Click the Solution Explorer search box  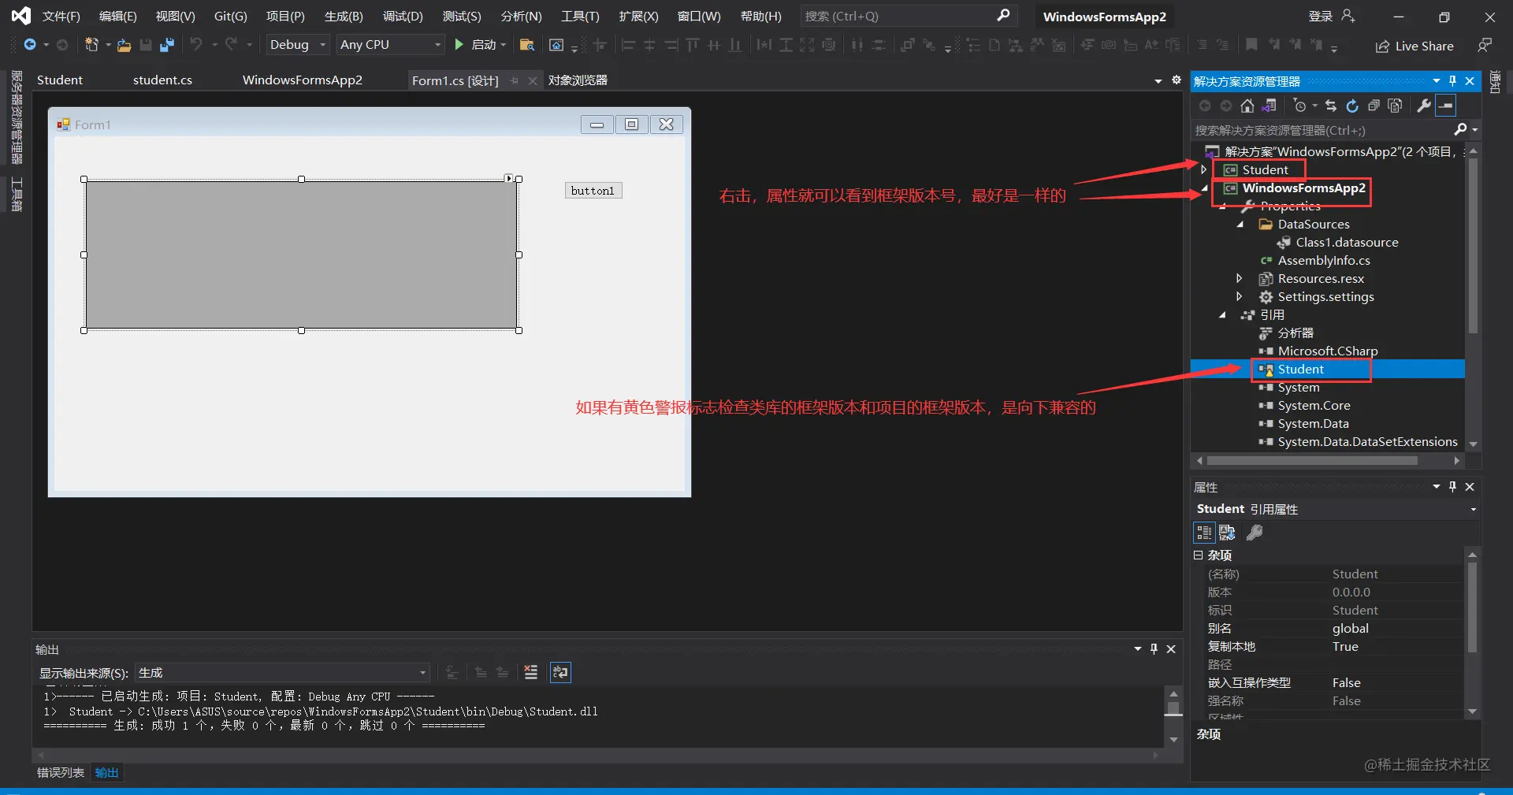pos(1324,130)
